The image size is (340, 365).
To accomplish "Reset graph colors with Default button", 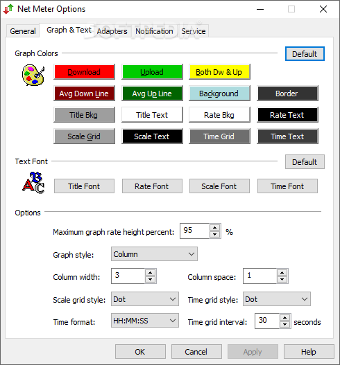I will pos(305,54).
